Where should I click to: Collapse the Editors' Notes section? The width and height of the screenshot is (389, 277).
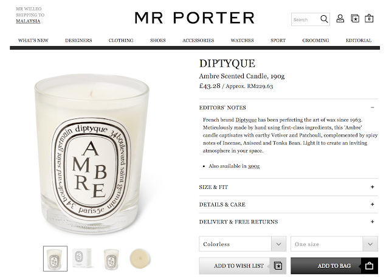372,108
